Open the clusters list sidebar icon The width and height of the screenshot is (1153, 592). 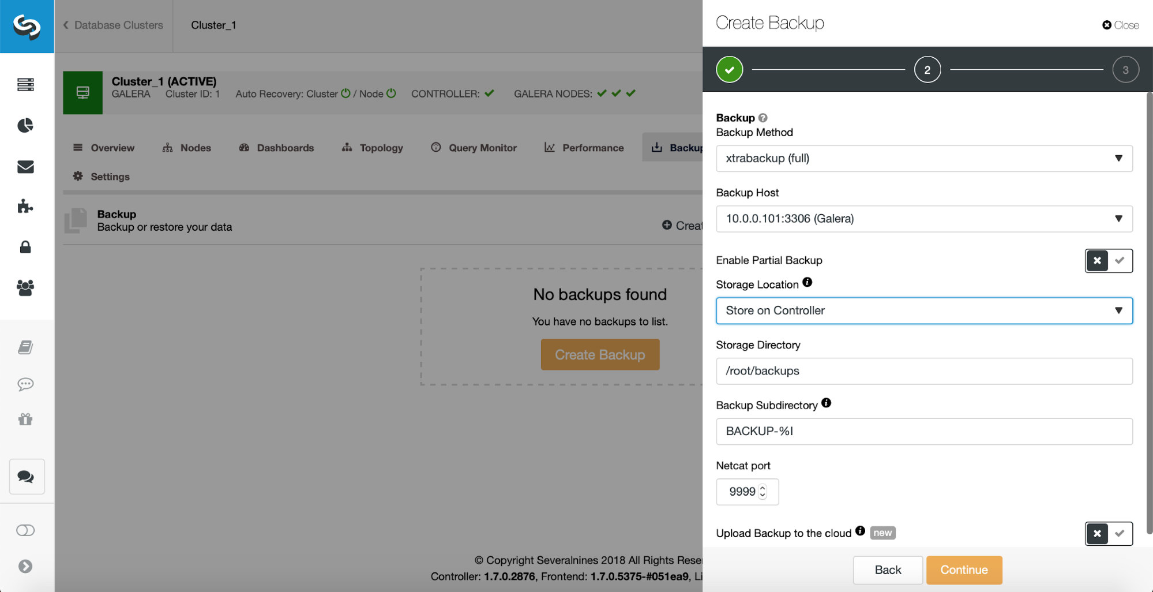tap(25, 85)
